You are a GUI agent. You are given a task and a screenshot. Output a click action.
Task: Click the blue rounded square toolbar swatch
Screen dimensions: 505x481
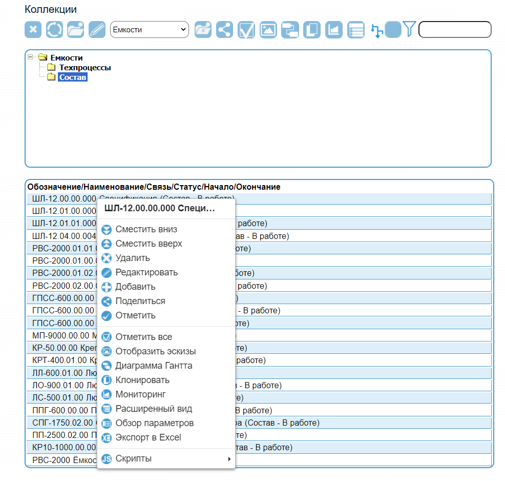[393, 29]
